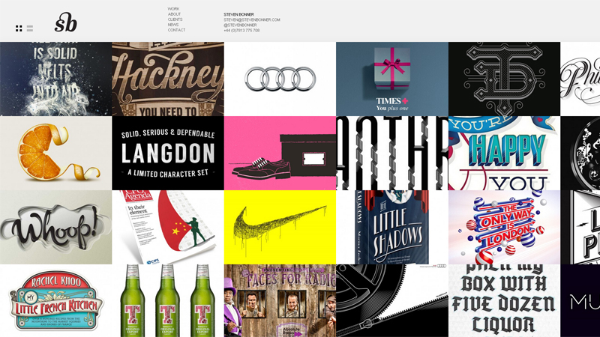Image resolution: width=600 pixels, height=337 pixels.
Task: Open the About menu item
Action: tap(174, 14)
